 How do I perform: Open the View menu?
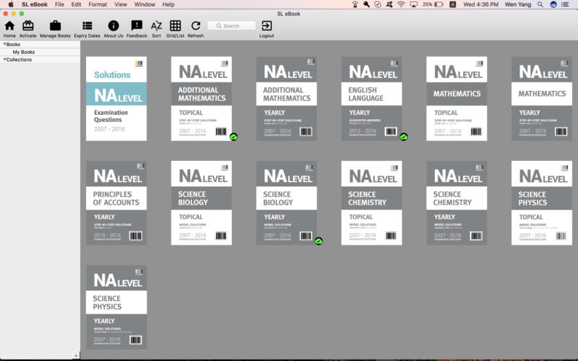point(121,4)
